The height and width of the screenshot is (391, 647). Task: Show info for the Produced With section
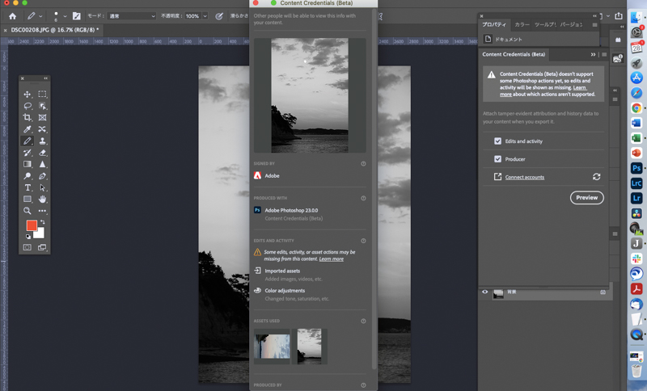(x=363, y=198)
